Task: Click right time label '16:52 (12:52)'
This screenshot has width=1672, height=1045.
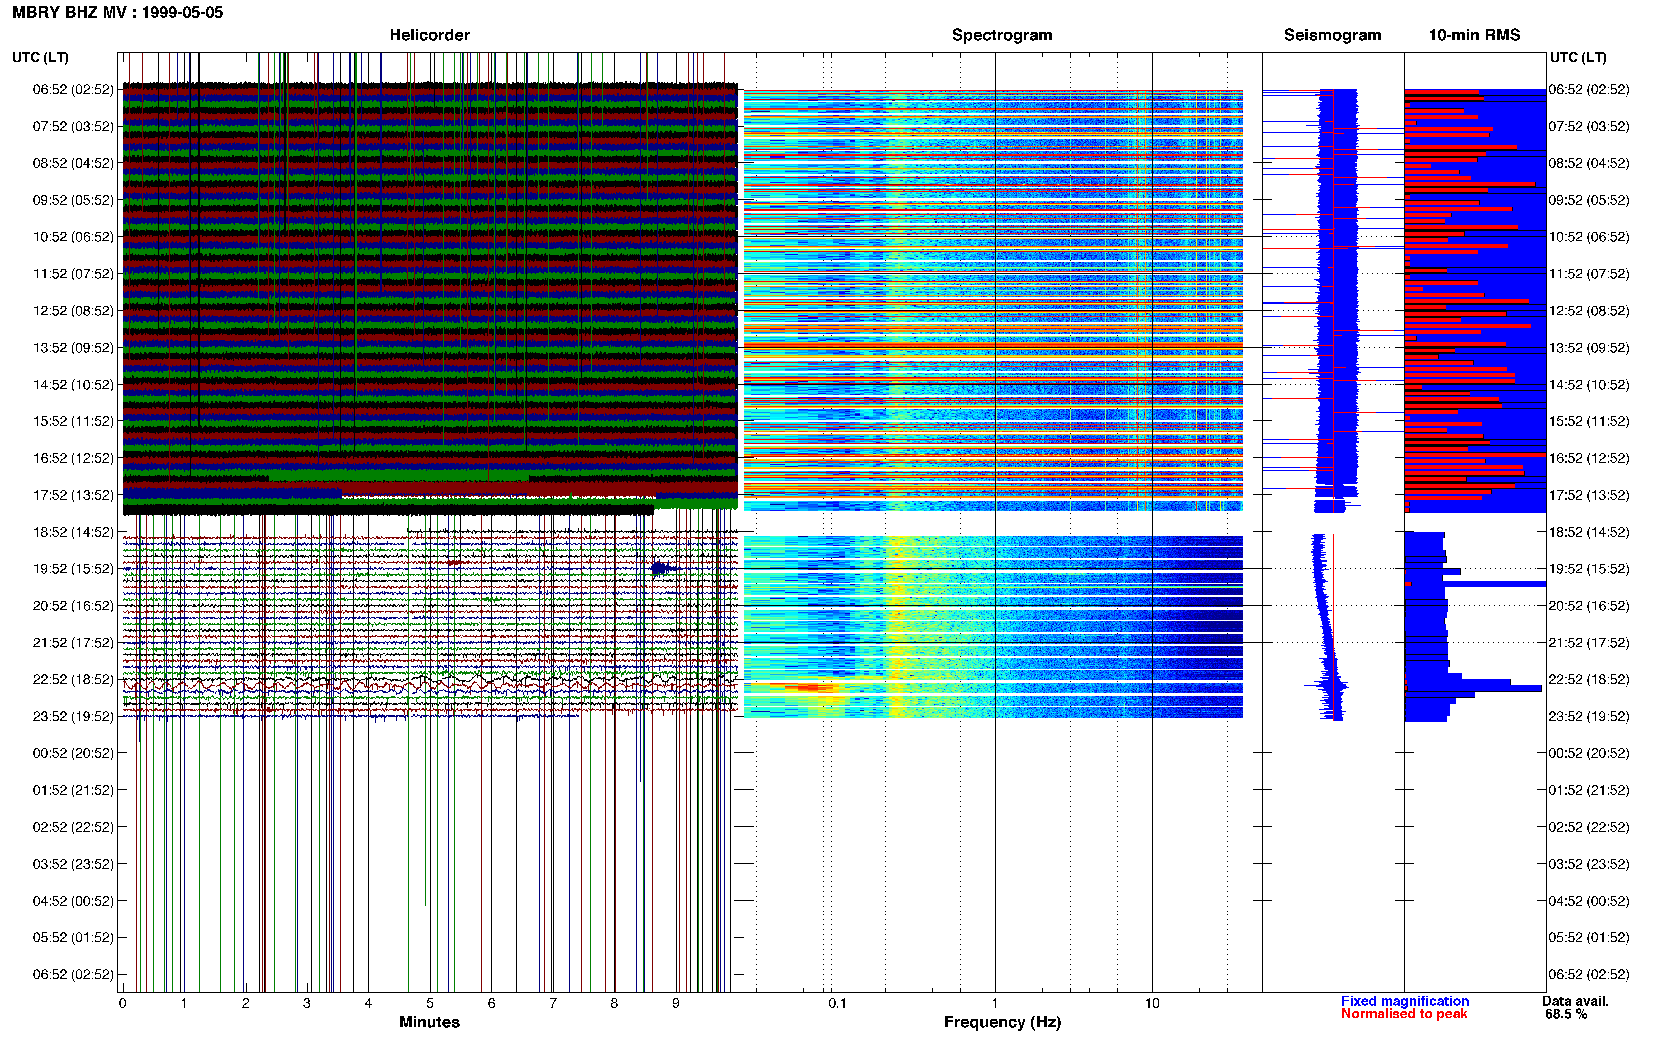Action: (x=1588, y=457)
